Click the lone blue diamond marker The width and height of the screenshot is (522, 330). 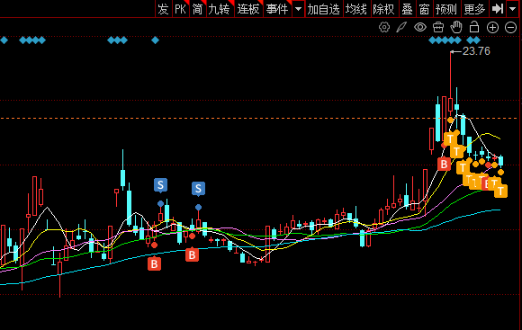point(155,40)
